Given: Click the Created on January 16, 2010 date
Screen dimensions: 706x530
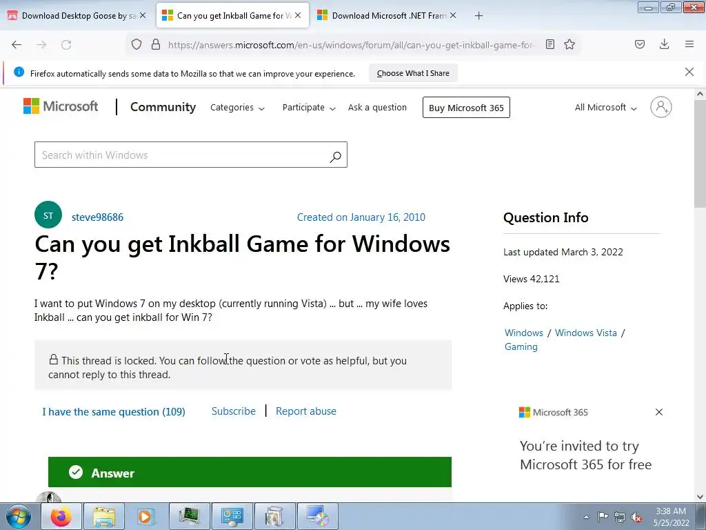Looking at the screenshot, I should click(361, 217).
